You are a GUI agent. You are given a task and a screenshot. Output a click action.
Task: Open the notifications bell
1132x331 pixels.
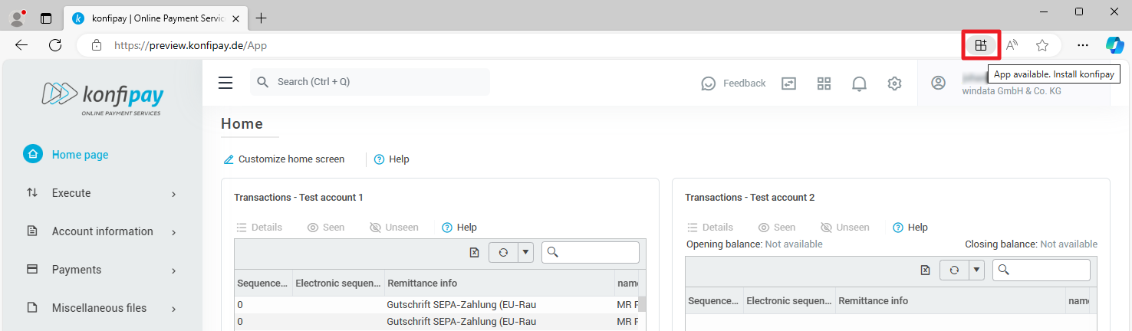click(x=859, y=84)
